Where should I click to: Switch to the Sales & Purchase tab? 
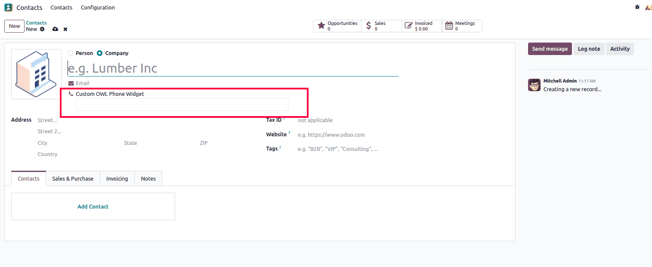[x=73, y=178]
